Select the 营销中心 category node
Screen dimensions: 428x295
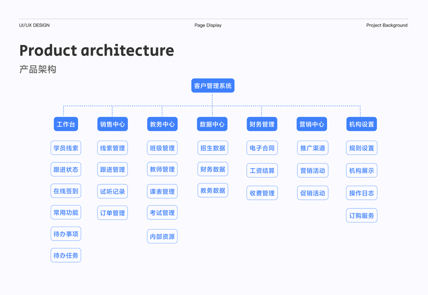[312, 124]
